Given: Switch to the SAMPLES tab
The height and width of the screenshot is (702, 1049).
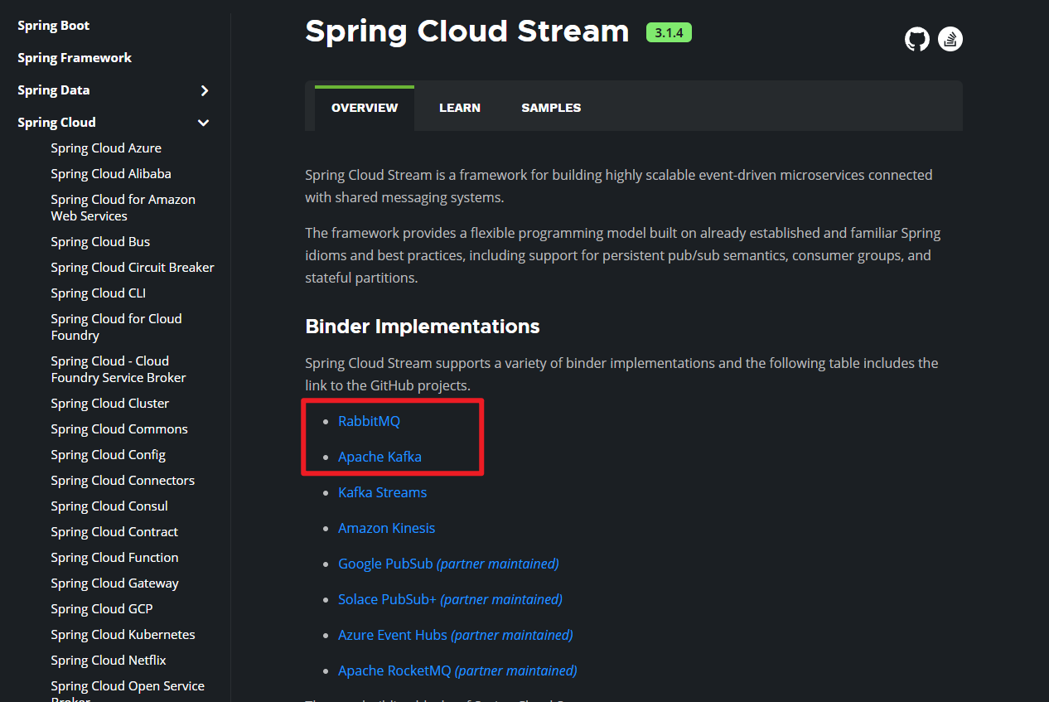Looking at the screenshot, I should pyautogui.click(x=551, y=108).
